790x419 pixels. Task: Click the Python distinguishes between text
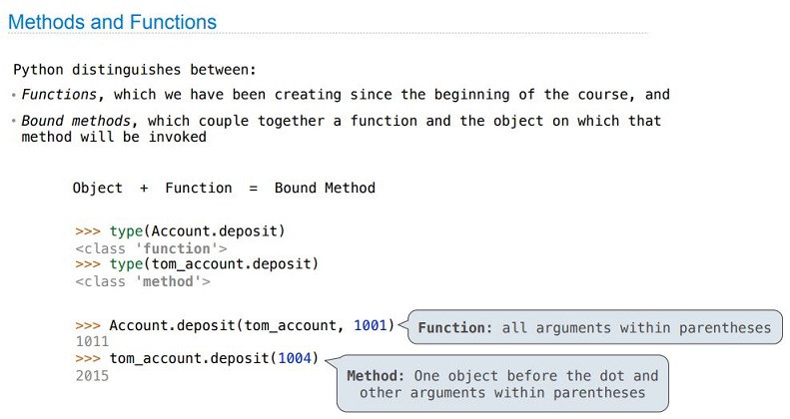click(x=135, y=70)
